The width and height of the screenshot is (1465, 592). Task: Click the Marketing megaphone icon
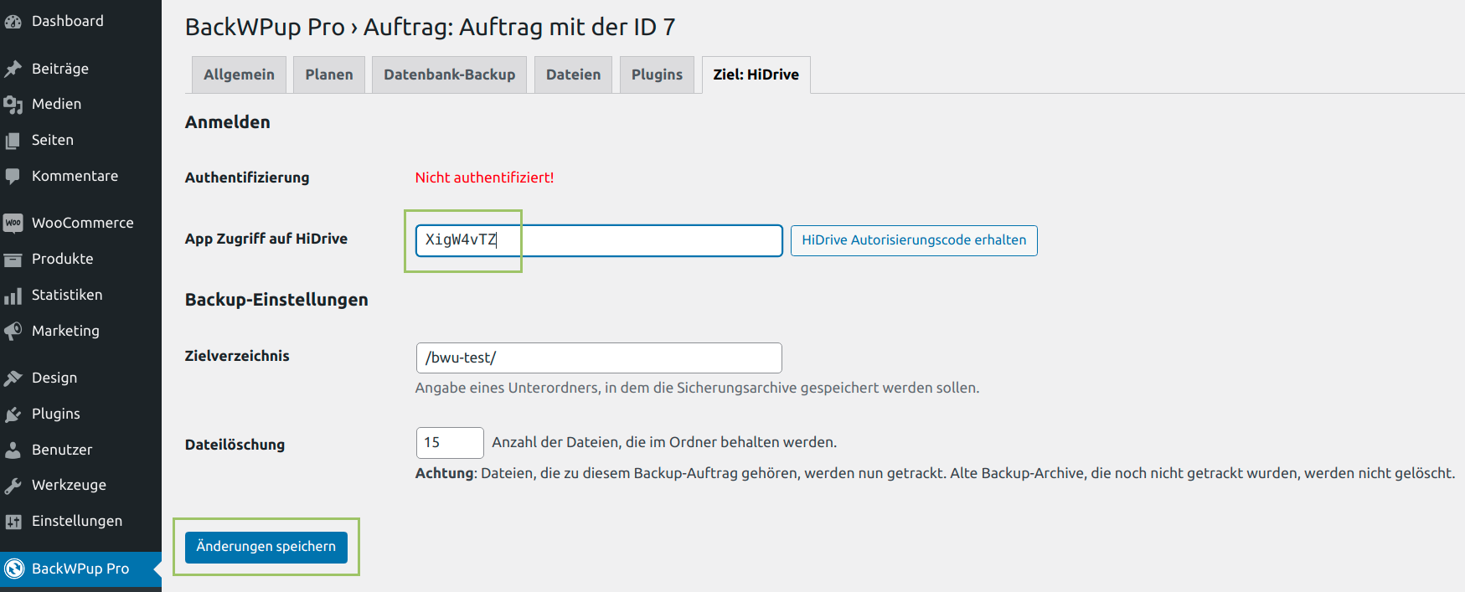pyautogui.click(x=13, y=332)
